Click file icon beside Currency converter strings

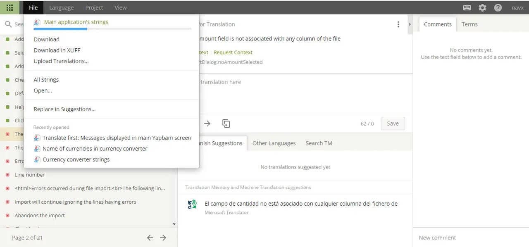click(x=37, y=159)
